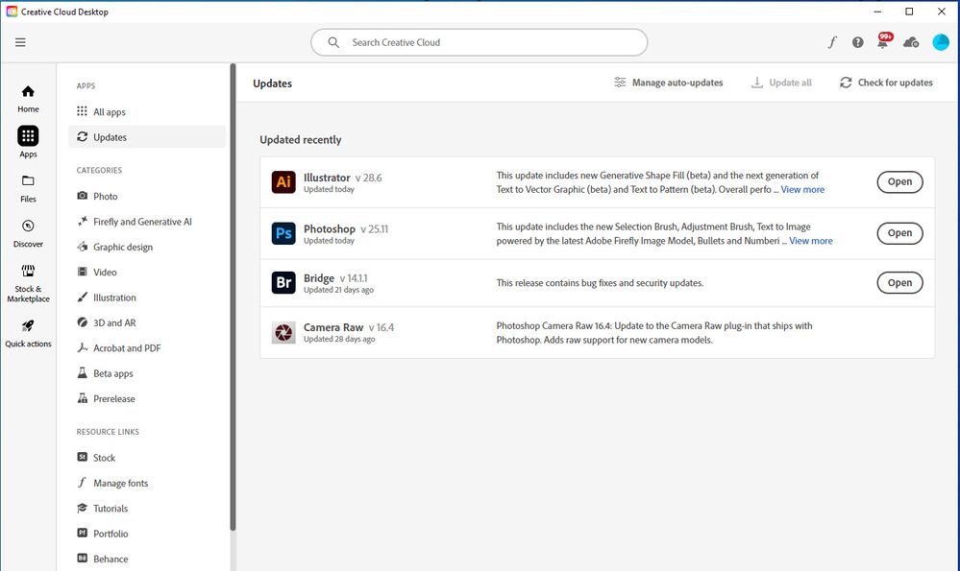960x571 pixels.
Task: Open Bridge with its Open button
Action: click(x=899, y=282)
